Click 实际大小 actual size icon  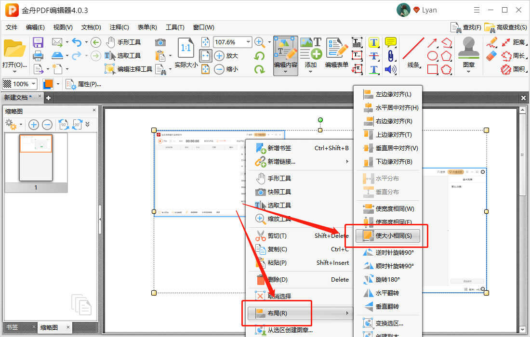(x=186, y=52)
